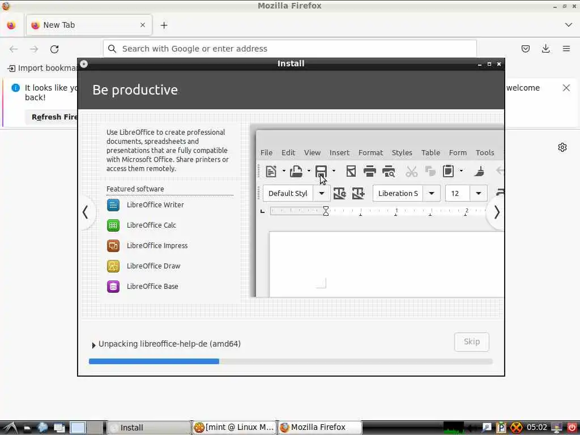
Task: Click the 'LibreOffice Impress' text label
Action: [x=157, y=246]
